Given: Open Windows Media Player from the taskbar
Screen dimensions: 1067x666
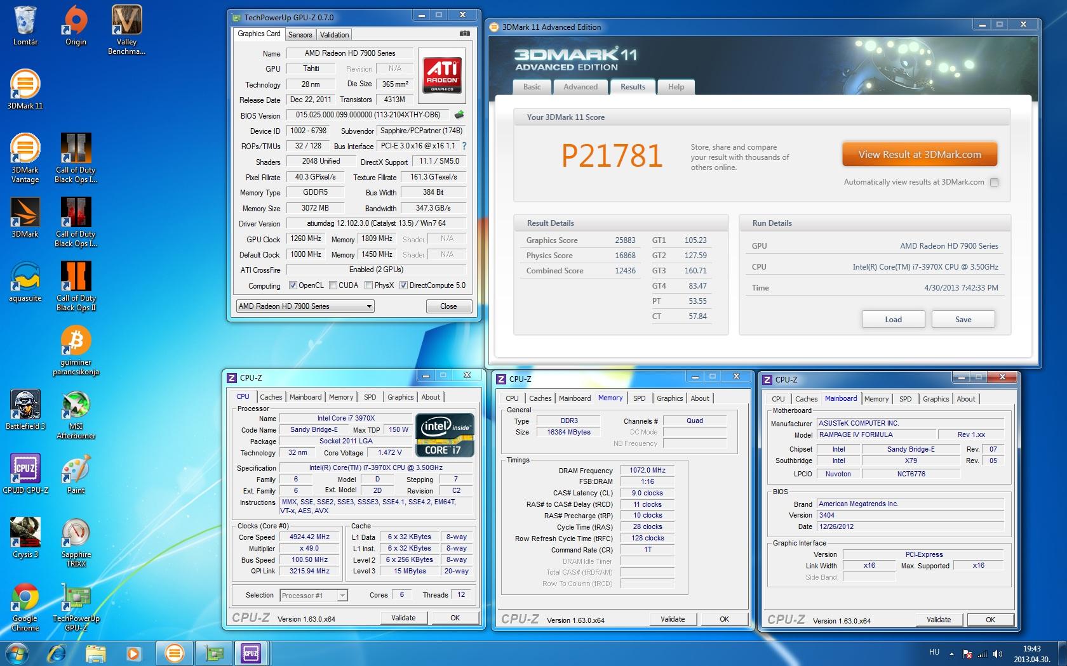Looking at the screenshot, I should coord(133,653).
